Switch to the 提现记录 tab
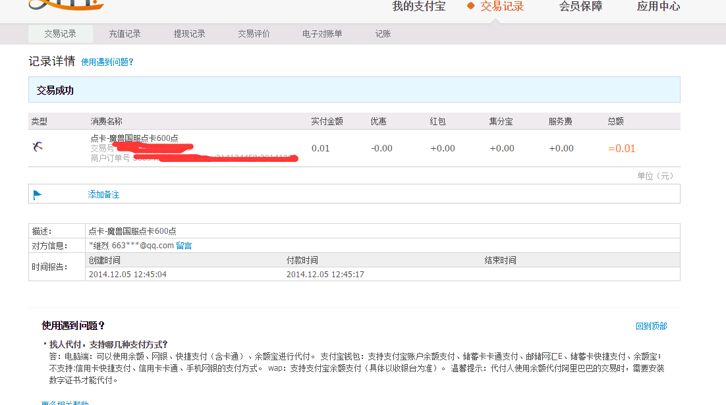This screenshot has width=726, height=405. [189, 34]
